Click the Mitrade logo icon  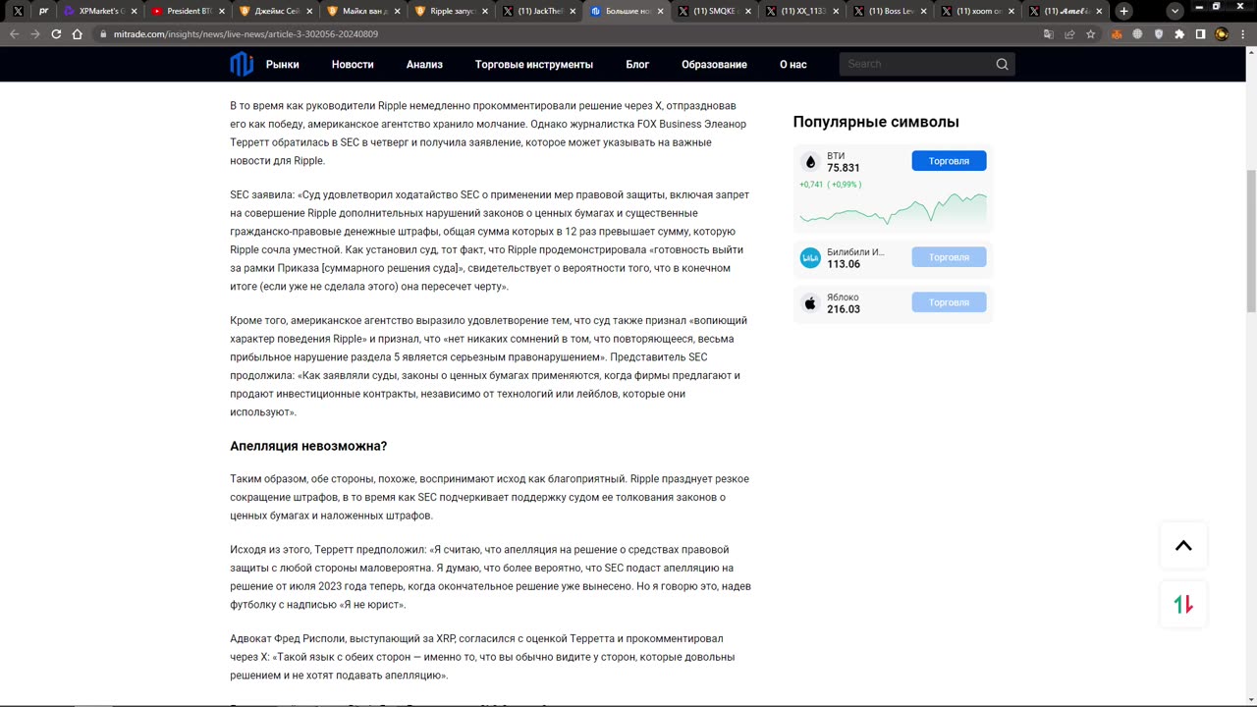point(242,64)
